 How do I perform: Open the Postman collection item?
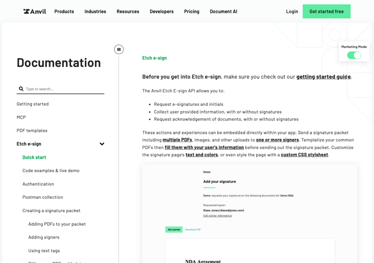point(43,197)
